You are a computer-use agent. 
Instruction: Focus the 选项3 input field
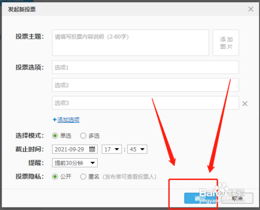pos(146,103)
